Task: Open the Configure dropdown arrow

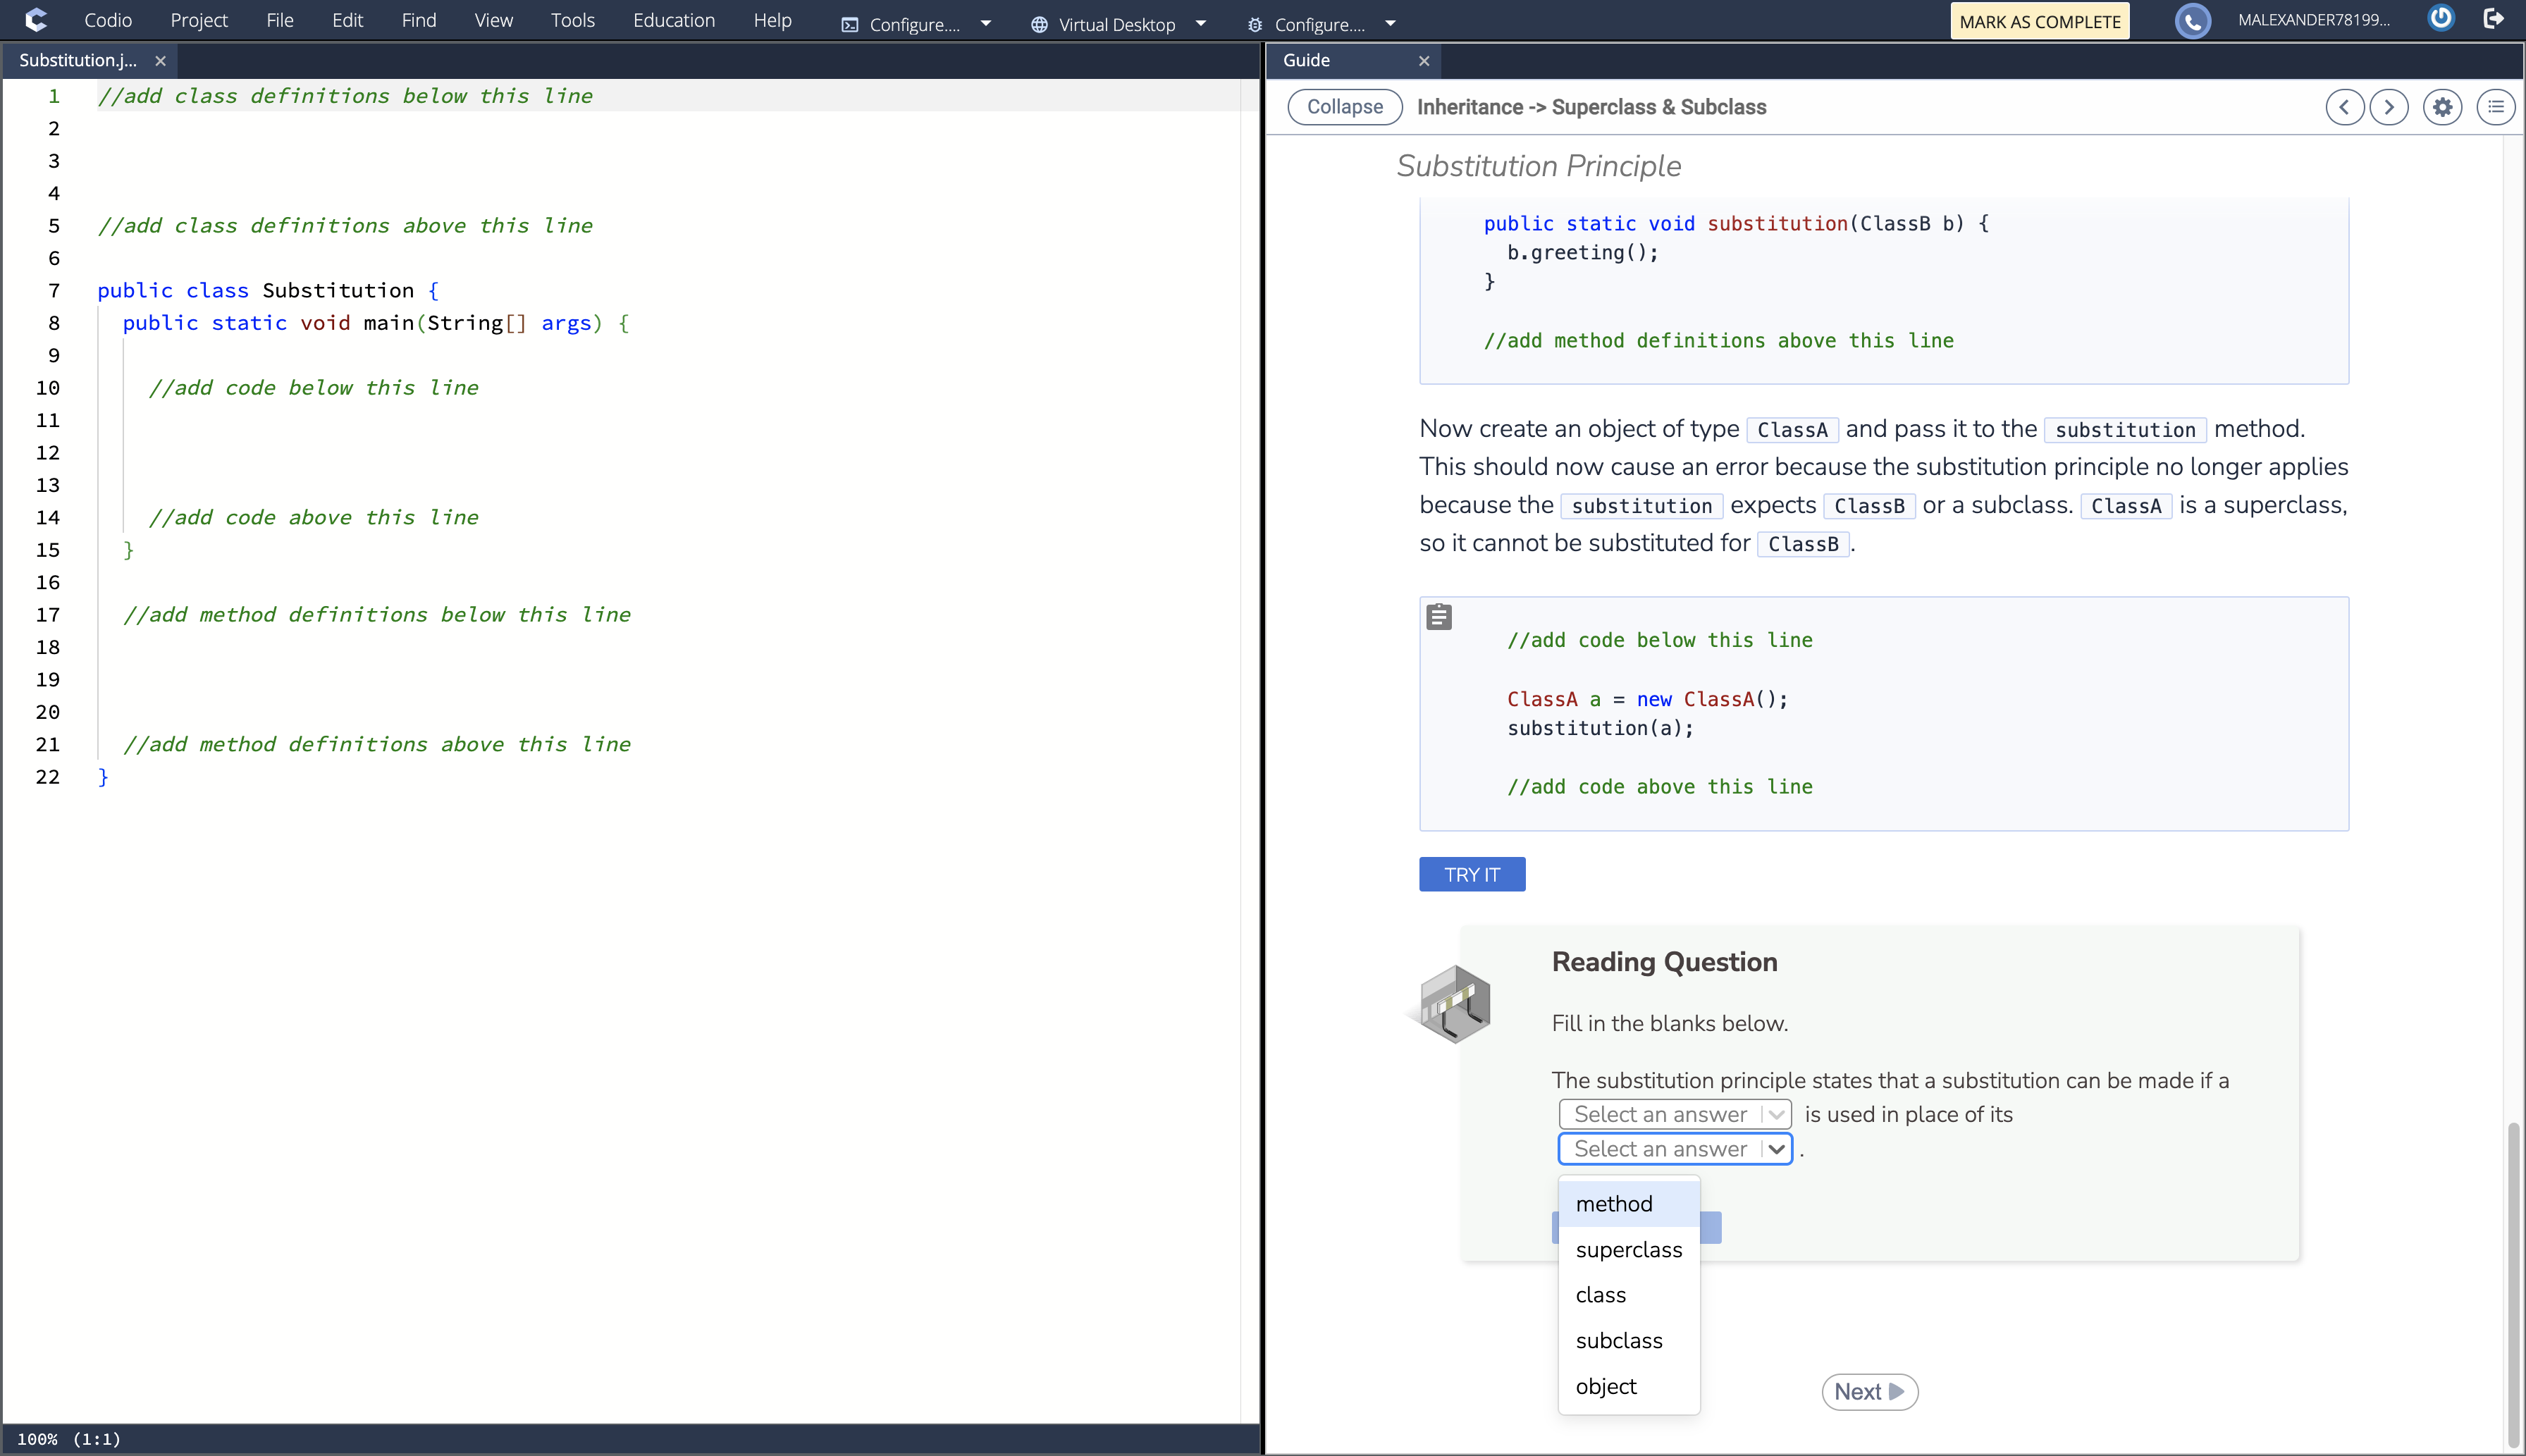Action: (987, 24)
